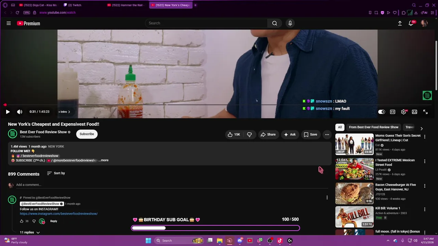438x246 pixels.
Task: Open options for Bacon Cheeseburger video
Action: (x=425, y=186)
